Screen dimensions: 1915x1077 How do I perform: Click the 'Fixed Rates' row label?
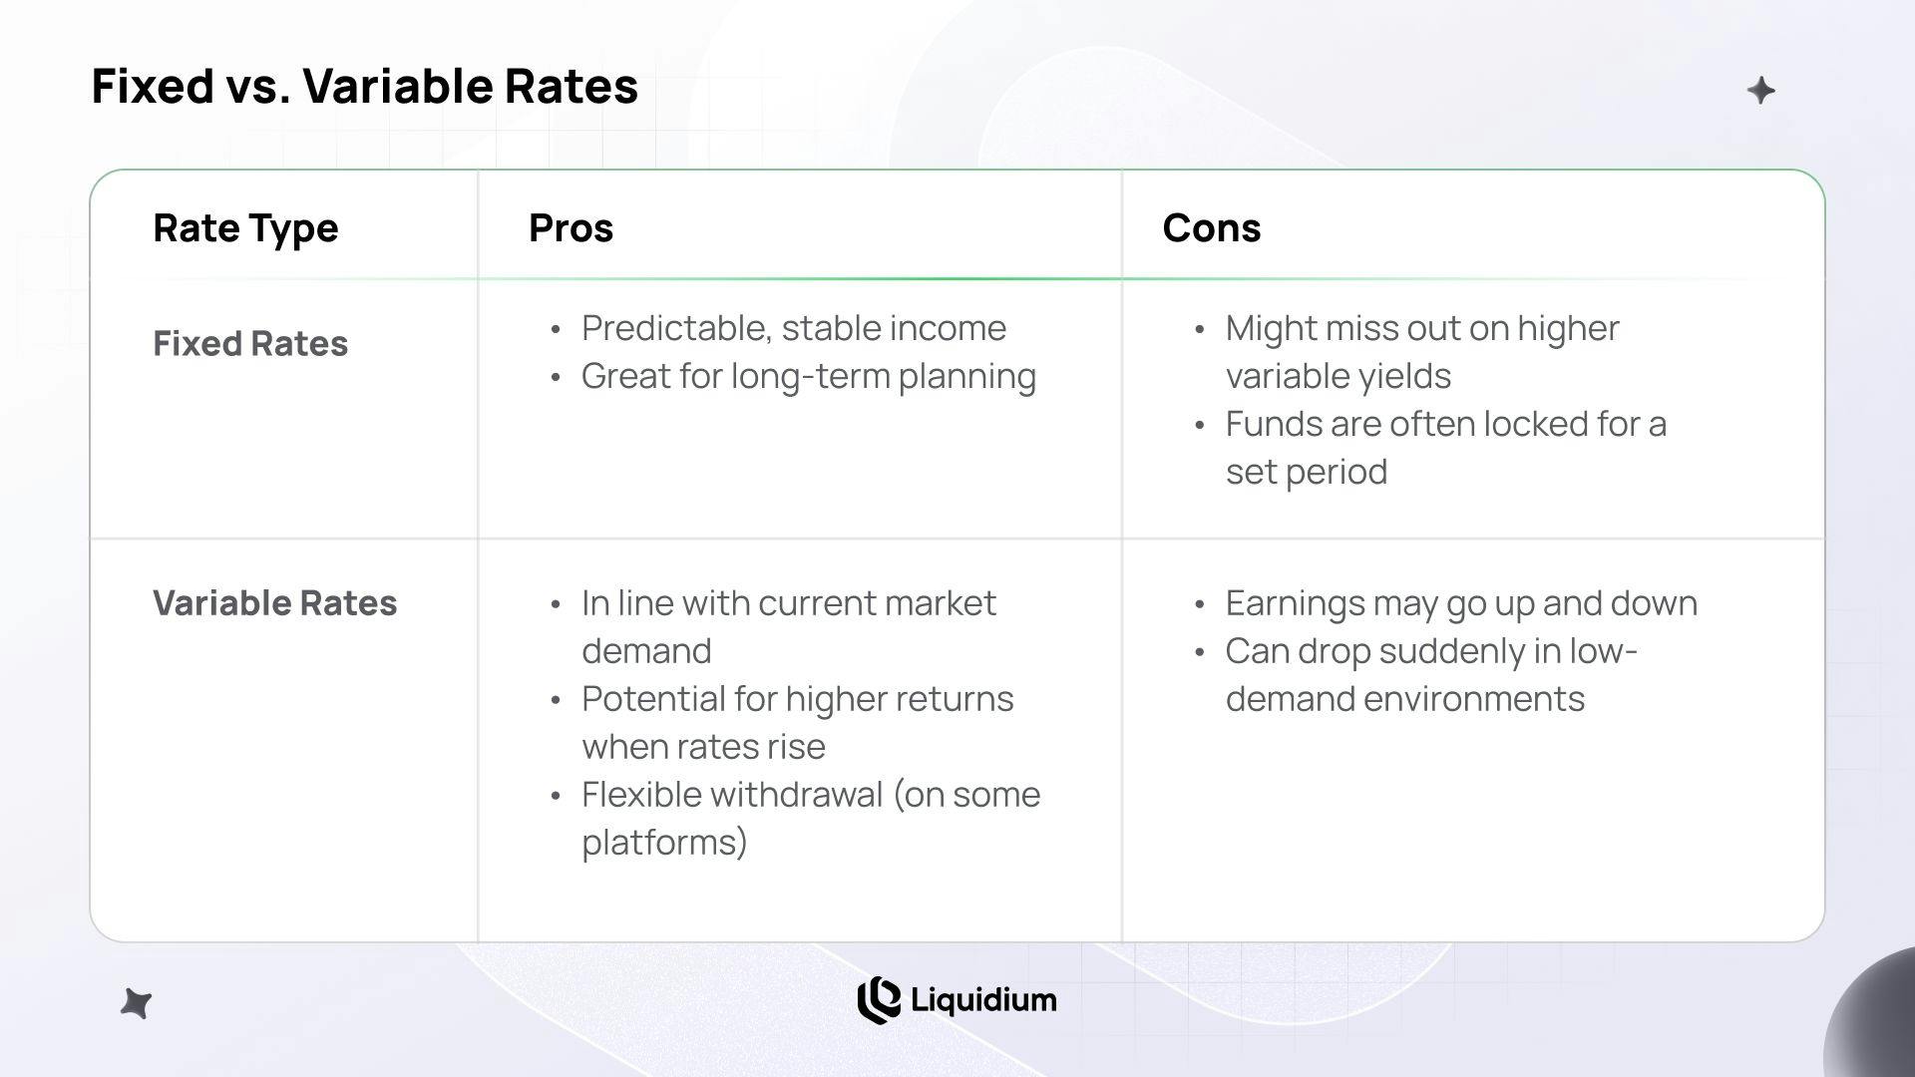coord(250,343)
